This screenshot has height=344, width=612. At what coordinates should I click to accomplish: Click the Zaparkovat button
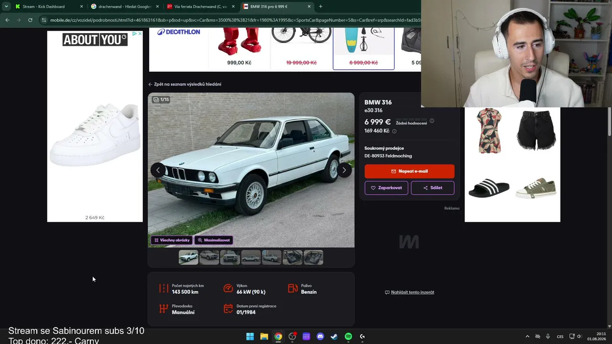pyautogui.click(x=386, y=188)
